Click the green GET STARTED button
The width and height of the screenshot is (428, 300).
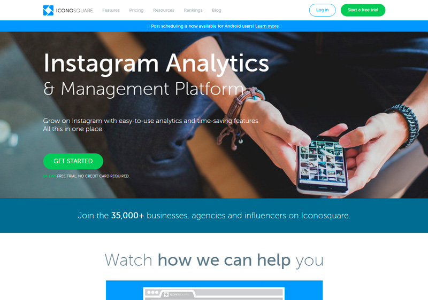click(x=73, y=161)
